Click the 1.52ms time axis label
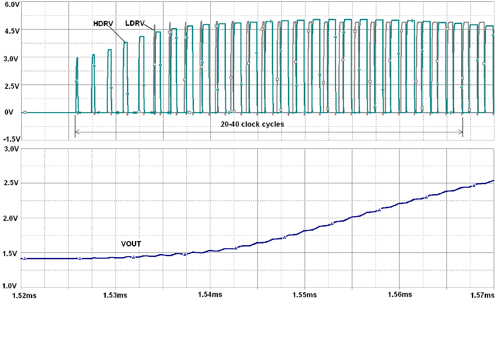The image size is (498, 344). tap(24, 296)
